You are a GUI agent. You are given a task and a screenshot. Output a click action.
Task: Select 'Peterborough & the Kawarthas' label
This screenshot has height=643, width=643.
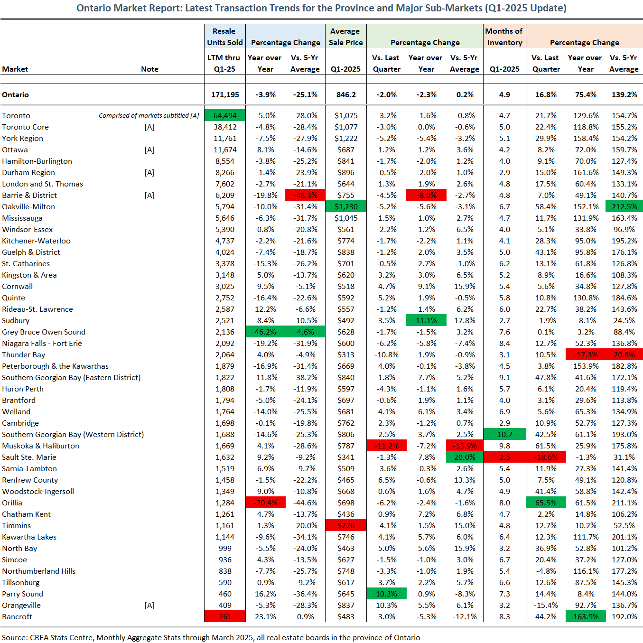55,366
